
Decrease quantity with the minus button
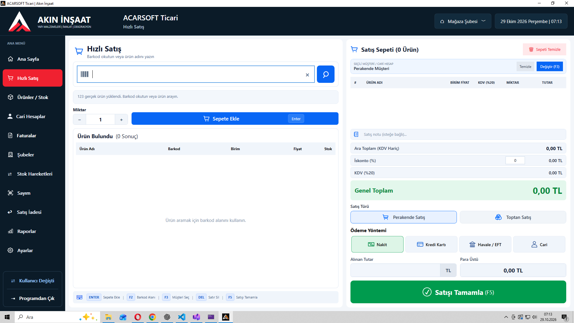(80, 119)
